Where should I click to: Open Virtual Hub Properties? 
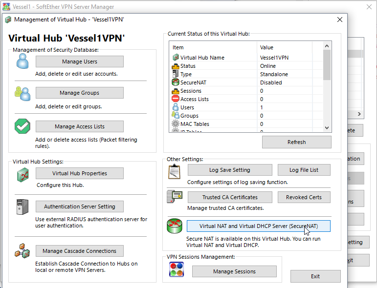80,173
